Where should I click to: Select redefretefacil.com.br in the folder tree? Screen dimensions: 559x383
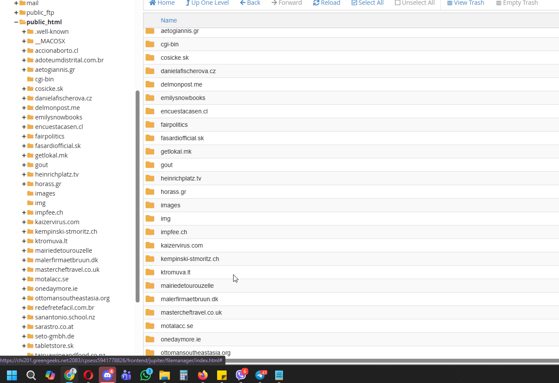(x=65, y=308)
